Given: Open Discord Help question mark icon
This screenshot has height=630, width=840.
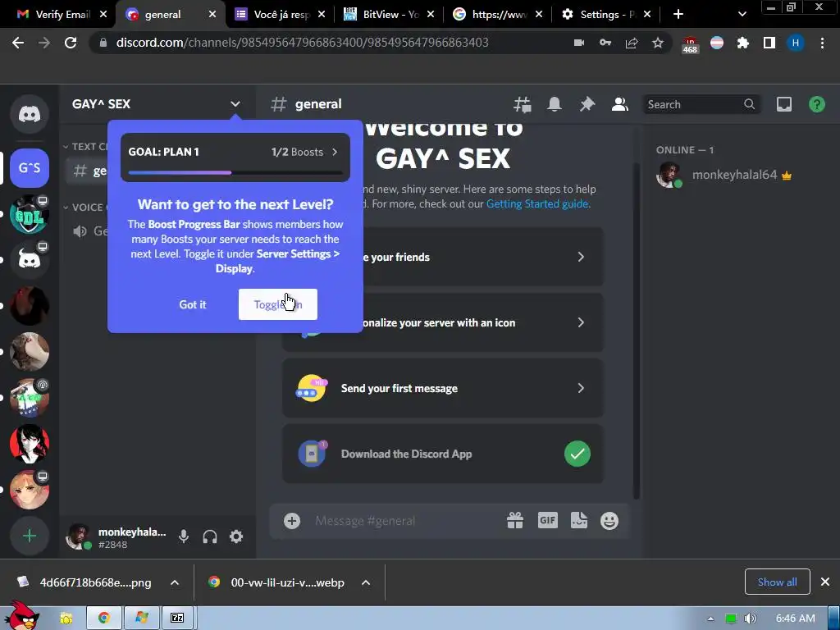Looking at the screenshot, I should point(817,104).
